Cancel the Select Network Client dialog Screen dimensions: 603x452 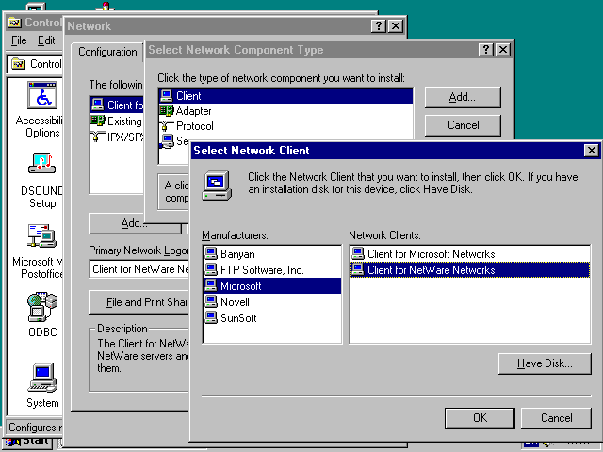(x=556, y=418)
